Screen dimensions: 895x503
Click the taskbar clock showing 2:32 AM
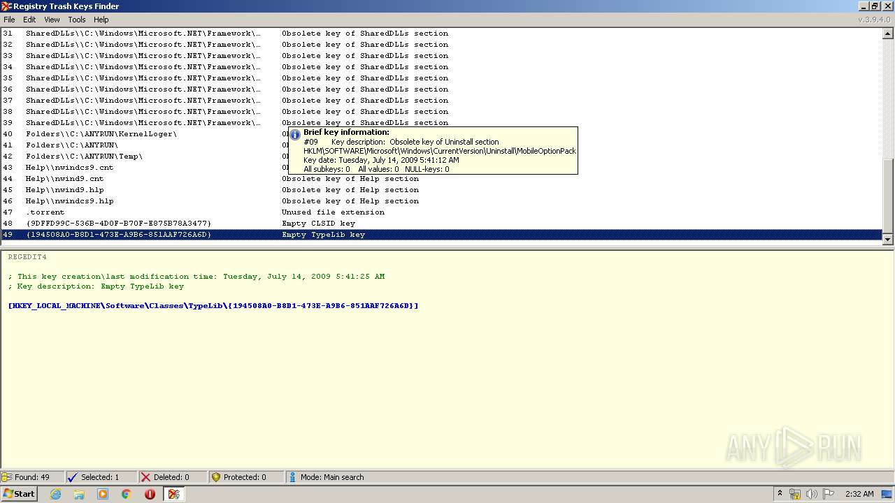[x=859, y=494]
